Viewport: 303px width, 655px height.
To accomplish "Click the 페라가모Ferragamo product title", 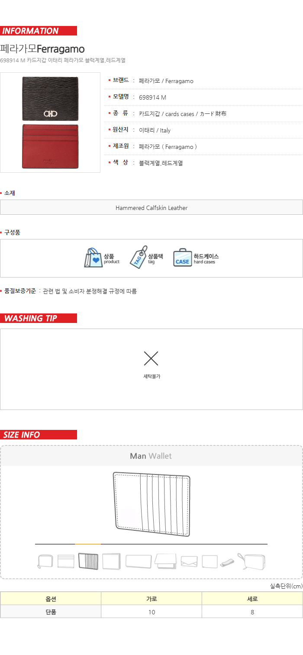I will tap(42, 48).
